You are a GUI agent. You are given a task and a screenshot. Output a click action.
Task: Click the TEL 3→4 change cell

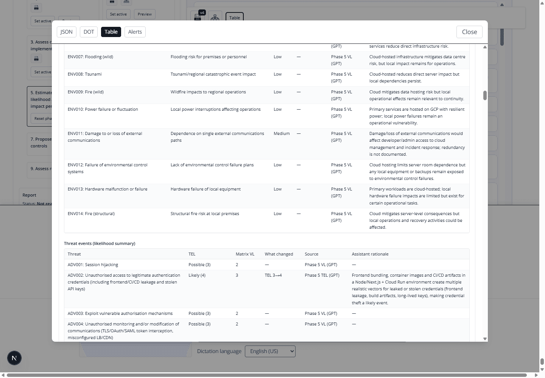[x=273, y=275]
